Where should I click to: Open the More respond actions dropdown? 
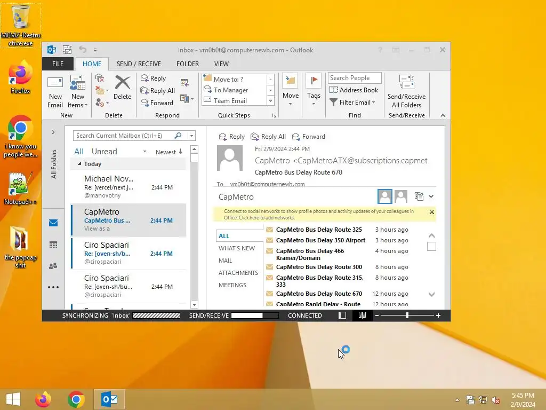pyautogui.click(x=187, y=99)
